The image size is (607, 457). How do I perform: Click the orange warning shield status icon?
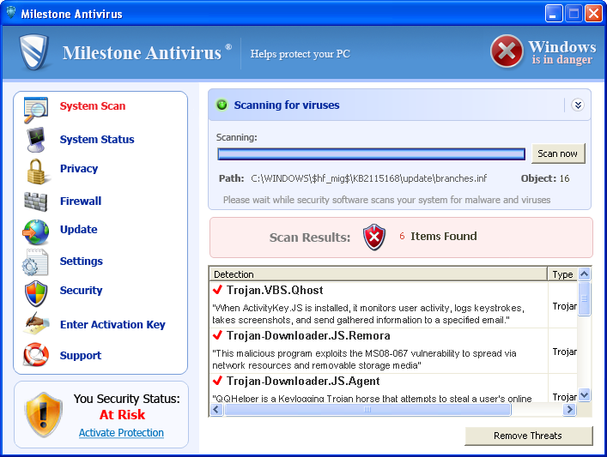43,414
